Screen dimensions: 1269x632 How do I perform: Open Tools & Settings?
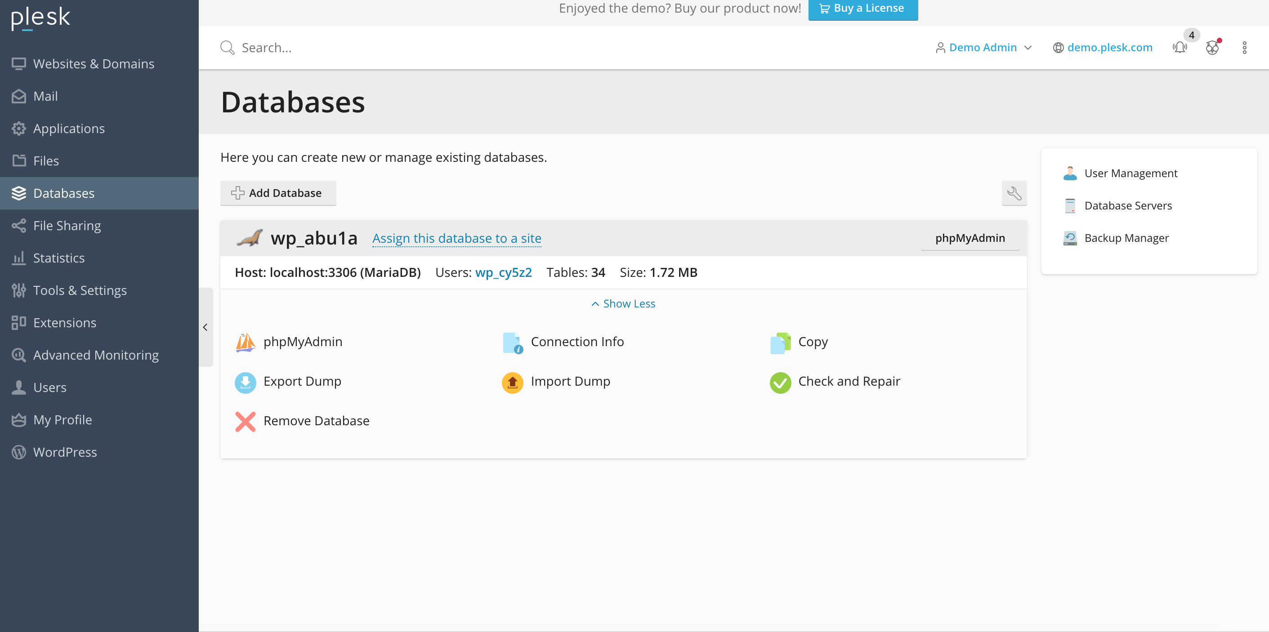pyautogui.click(x=99, y=290)
